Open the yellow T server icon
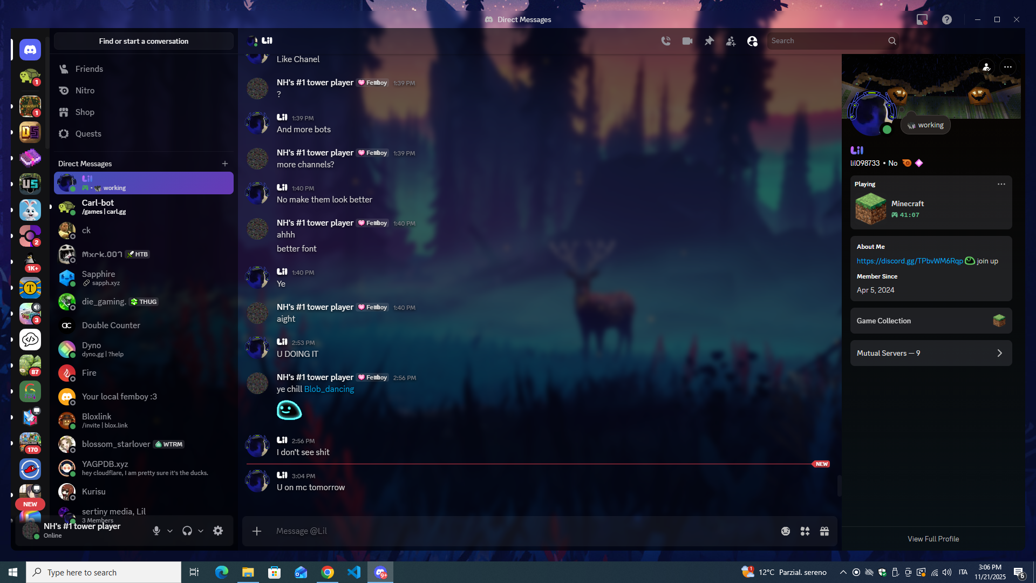The height and width of the screenshot is (583, 1036). [x=30, y=288]
